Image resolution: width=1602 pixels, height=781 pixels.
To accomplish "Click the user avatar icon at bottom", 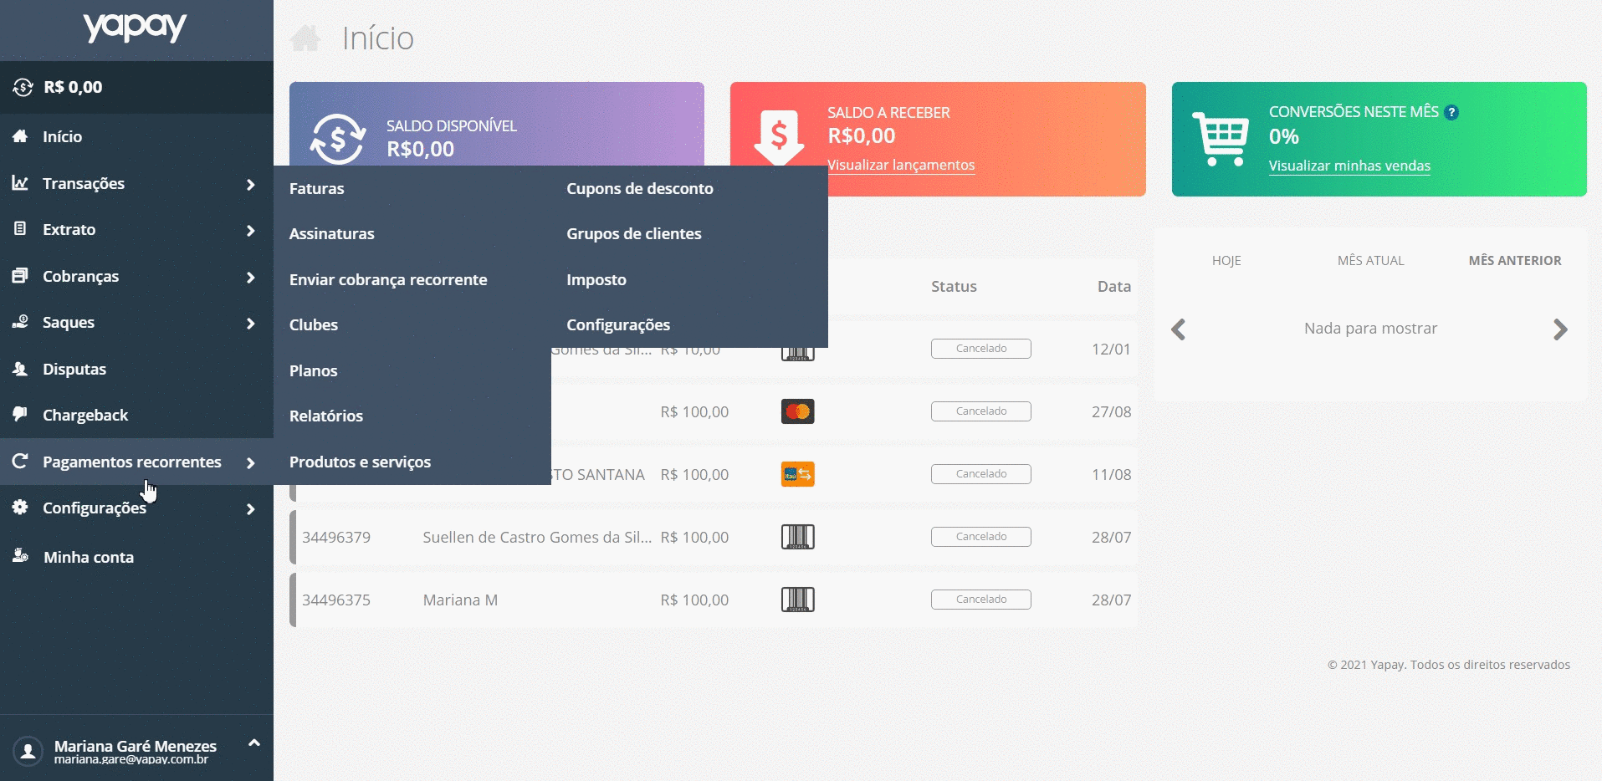I will [28, 751].
